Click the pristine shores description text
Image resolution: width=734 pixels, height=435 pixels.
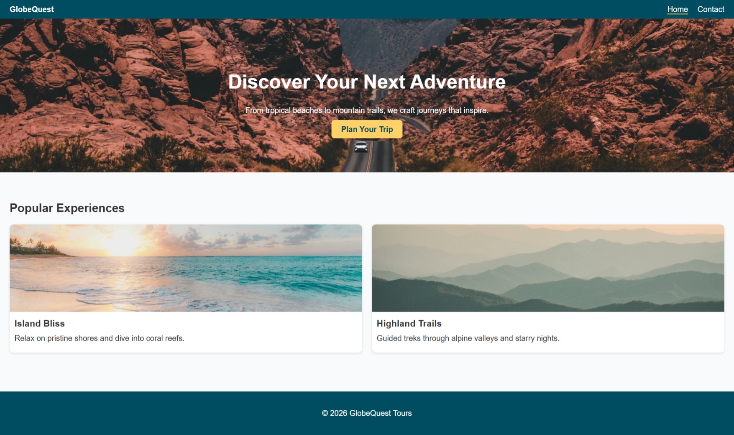pos(100,338)
